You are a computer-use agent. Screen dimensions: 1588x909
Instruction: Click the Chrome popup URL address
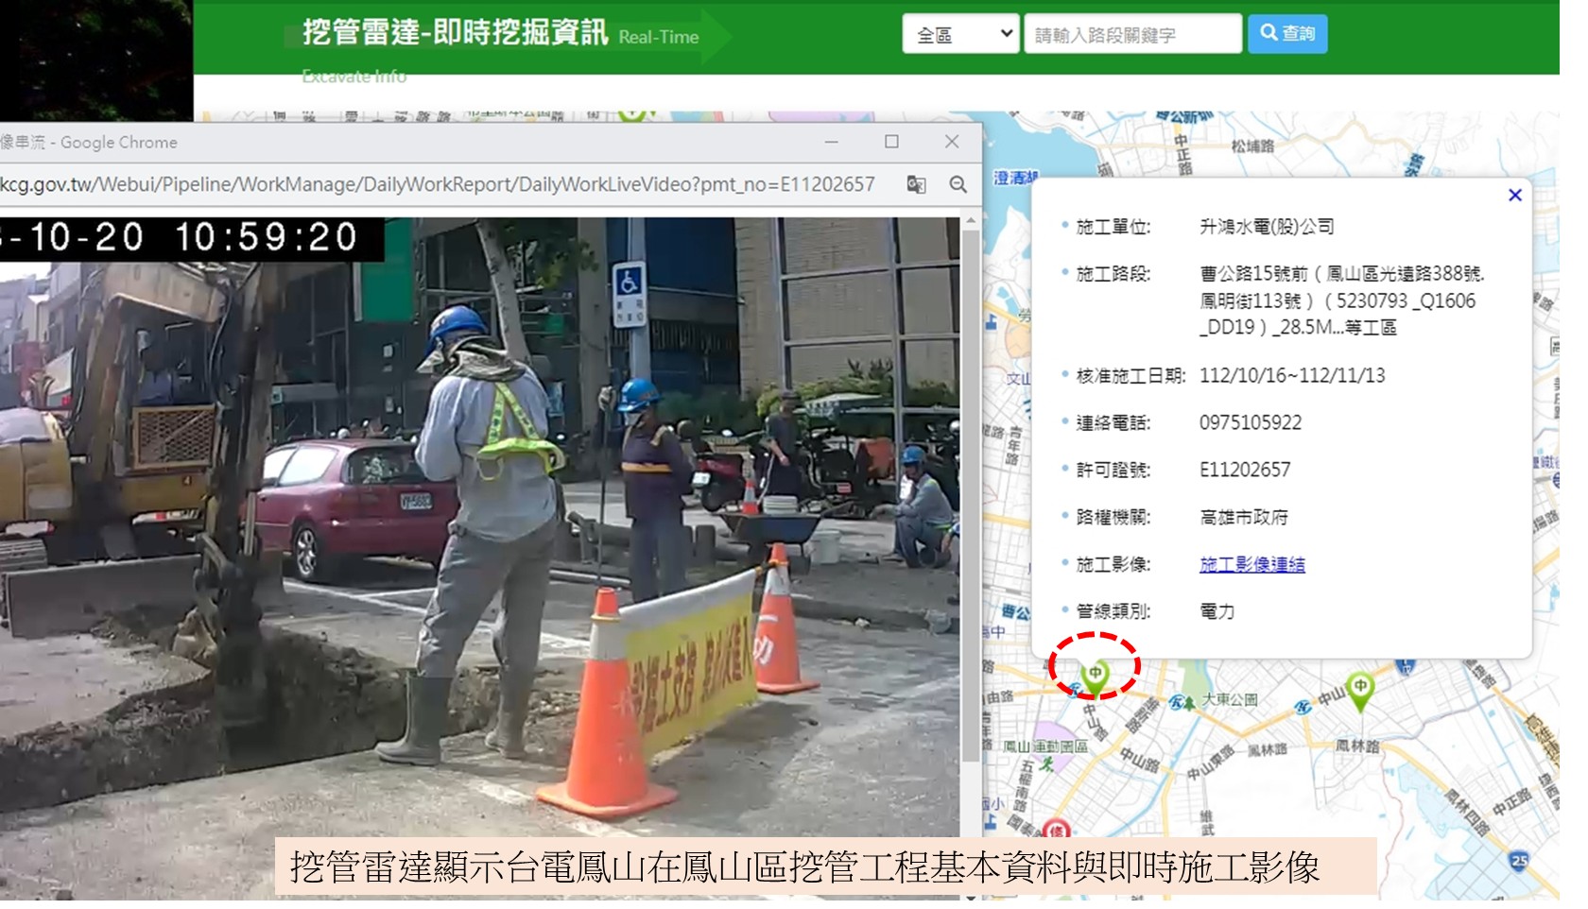pyautogui.click(x=438, y=184)
